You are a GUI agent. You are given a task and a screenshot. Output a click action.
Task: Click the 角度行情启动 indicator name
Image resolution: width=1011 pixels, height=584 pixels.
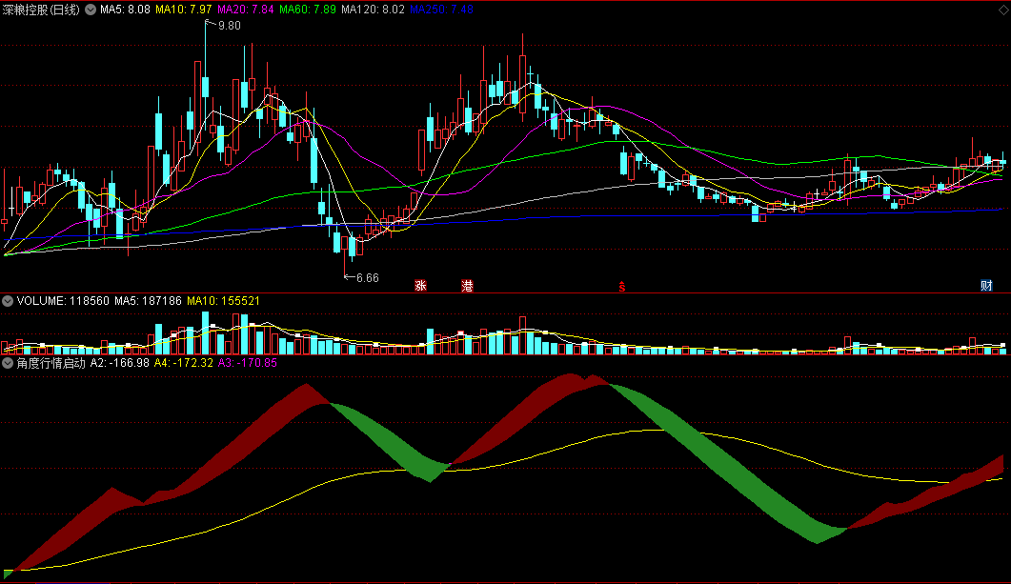(51, 364)
